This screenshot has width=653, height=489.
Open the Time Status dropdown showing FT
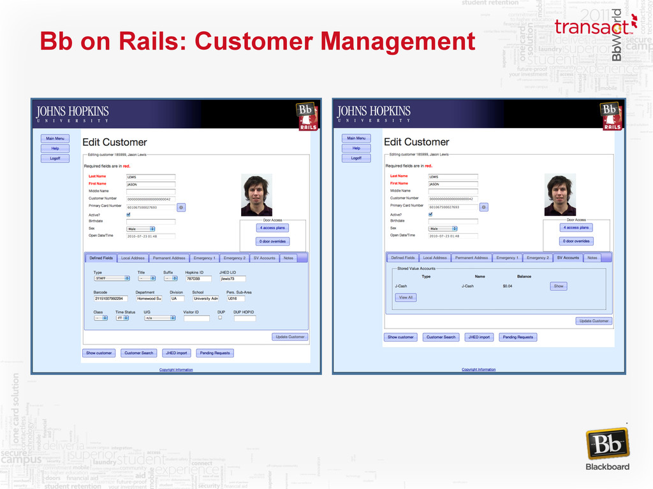click(x=122, y=318)
